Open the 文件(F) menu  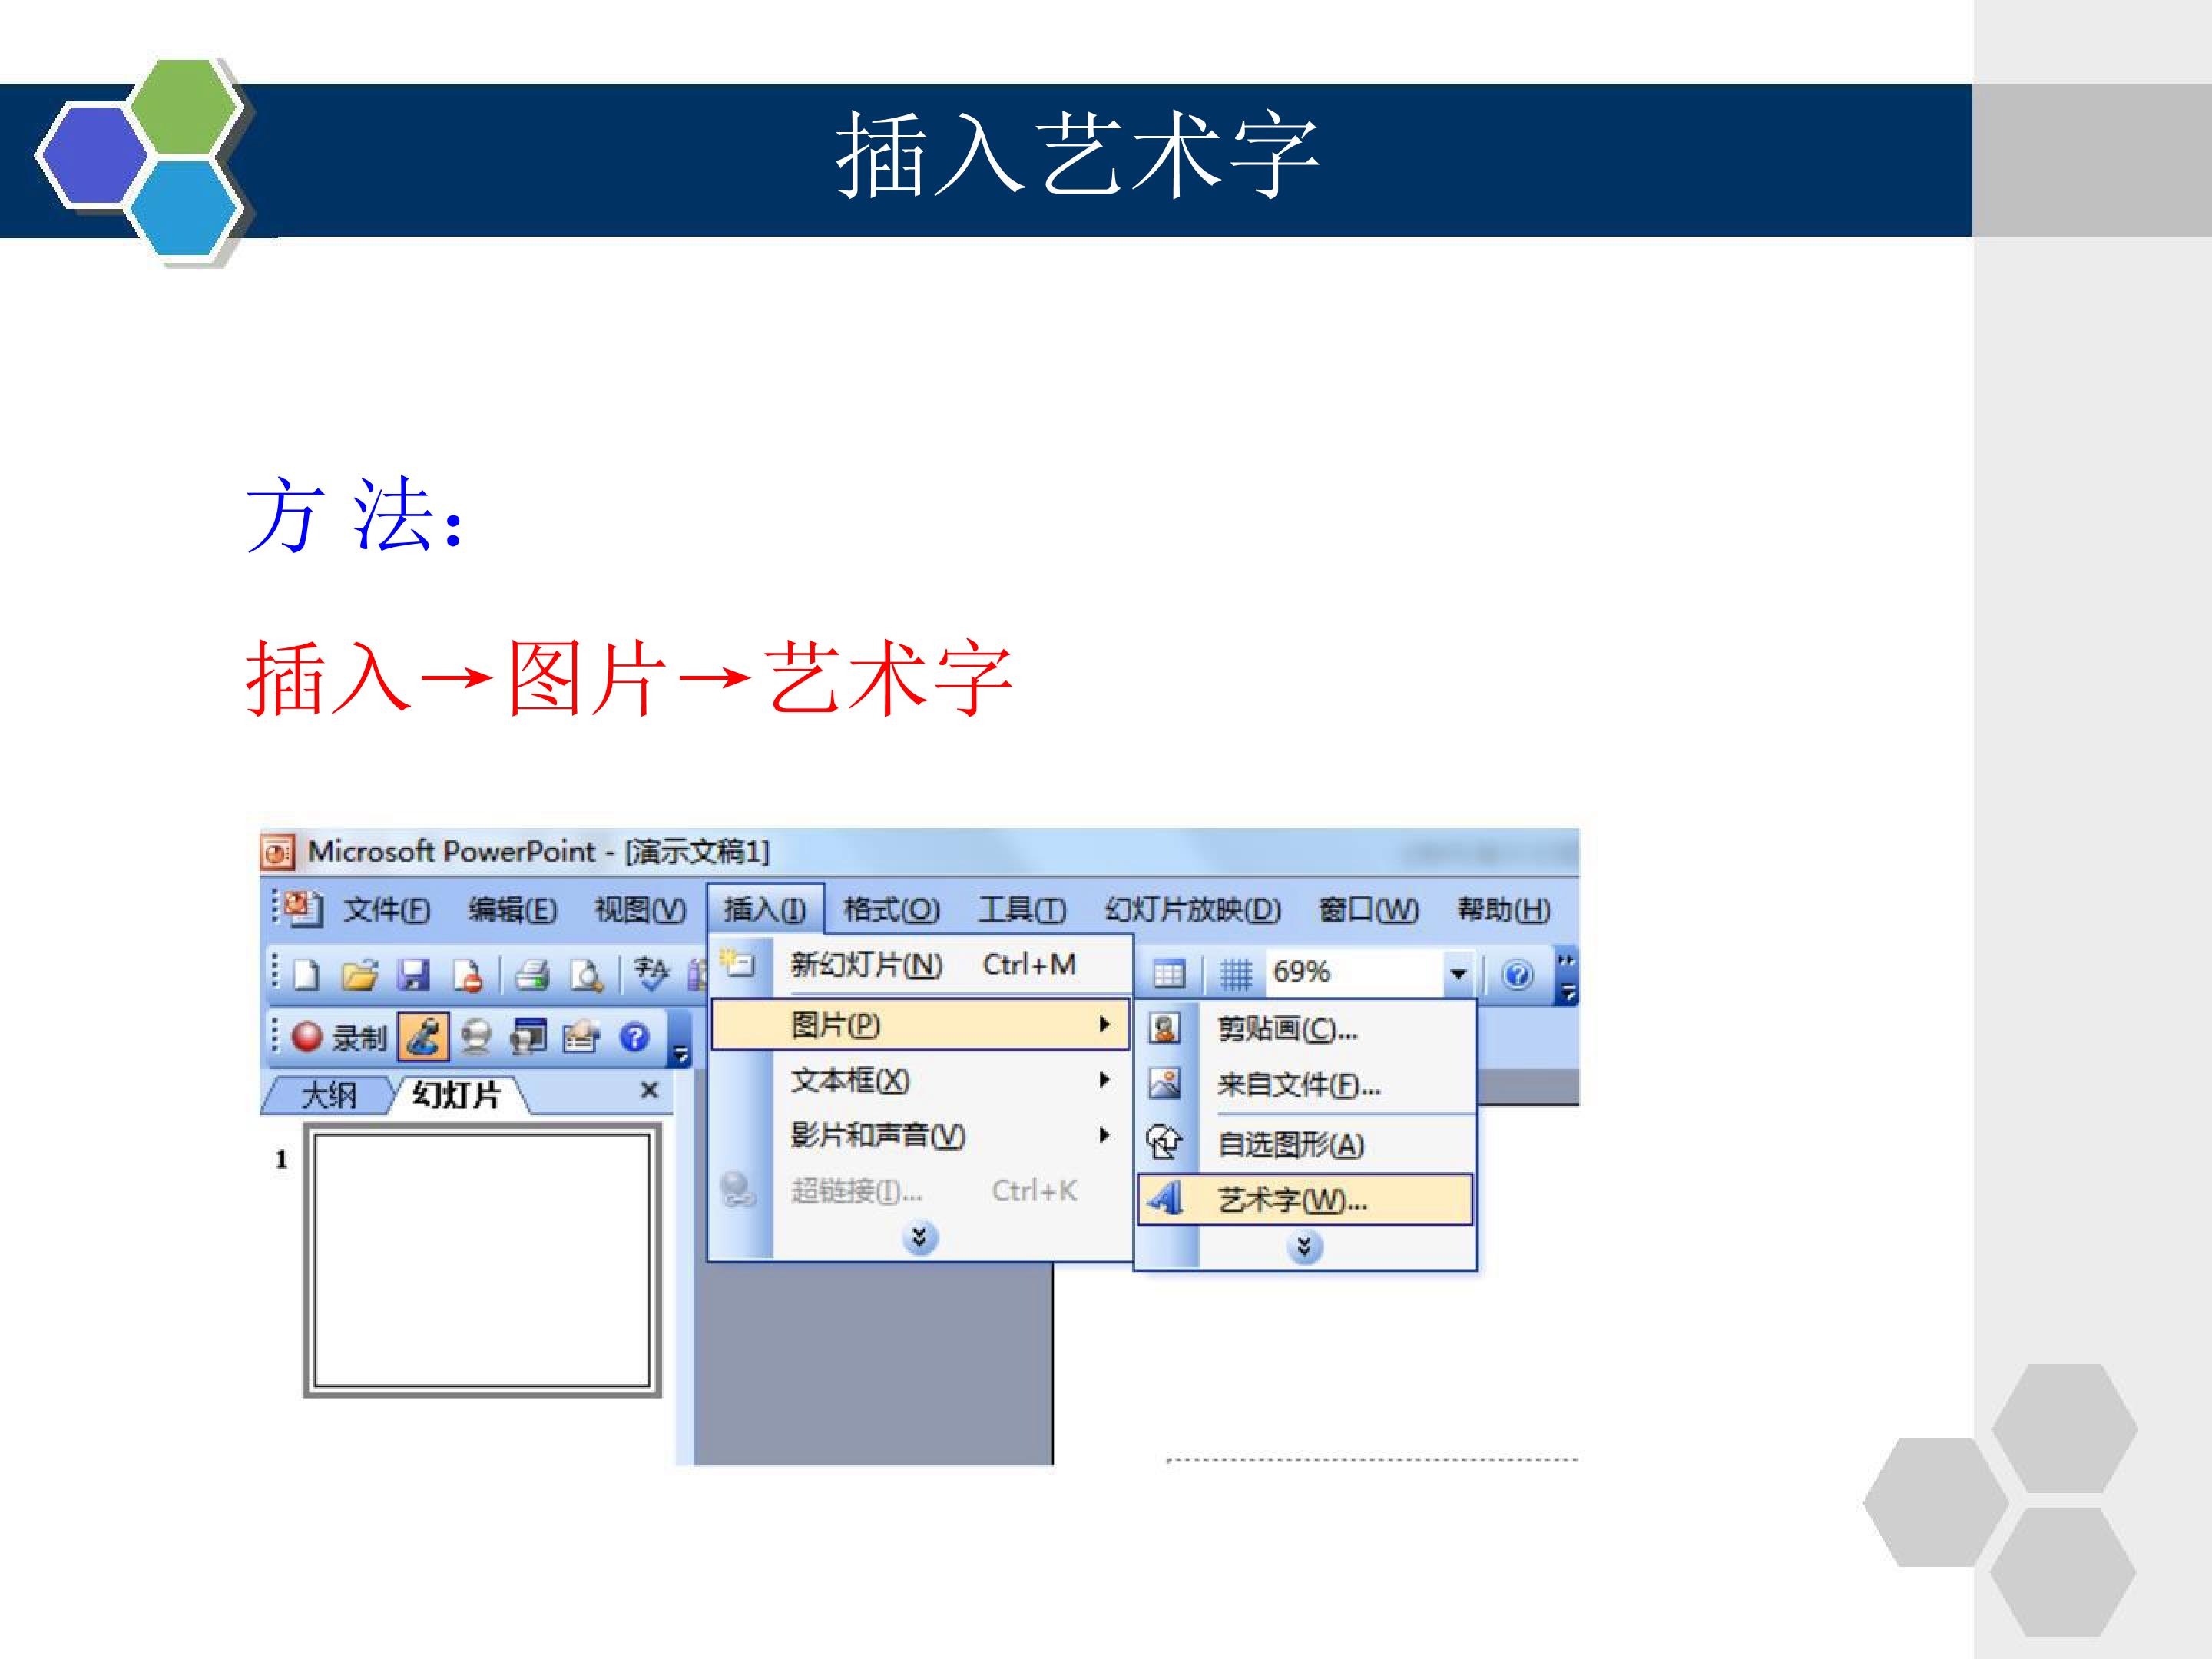pyautogui.click(x=387, y=910)
